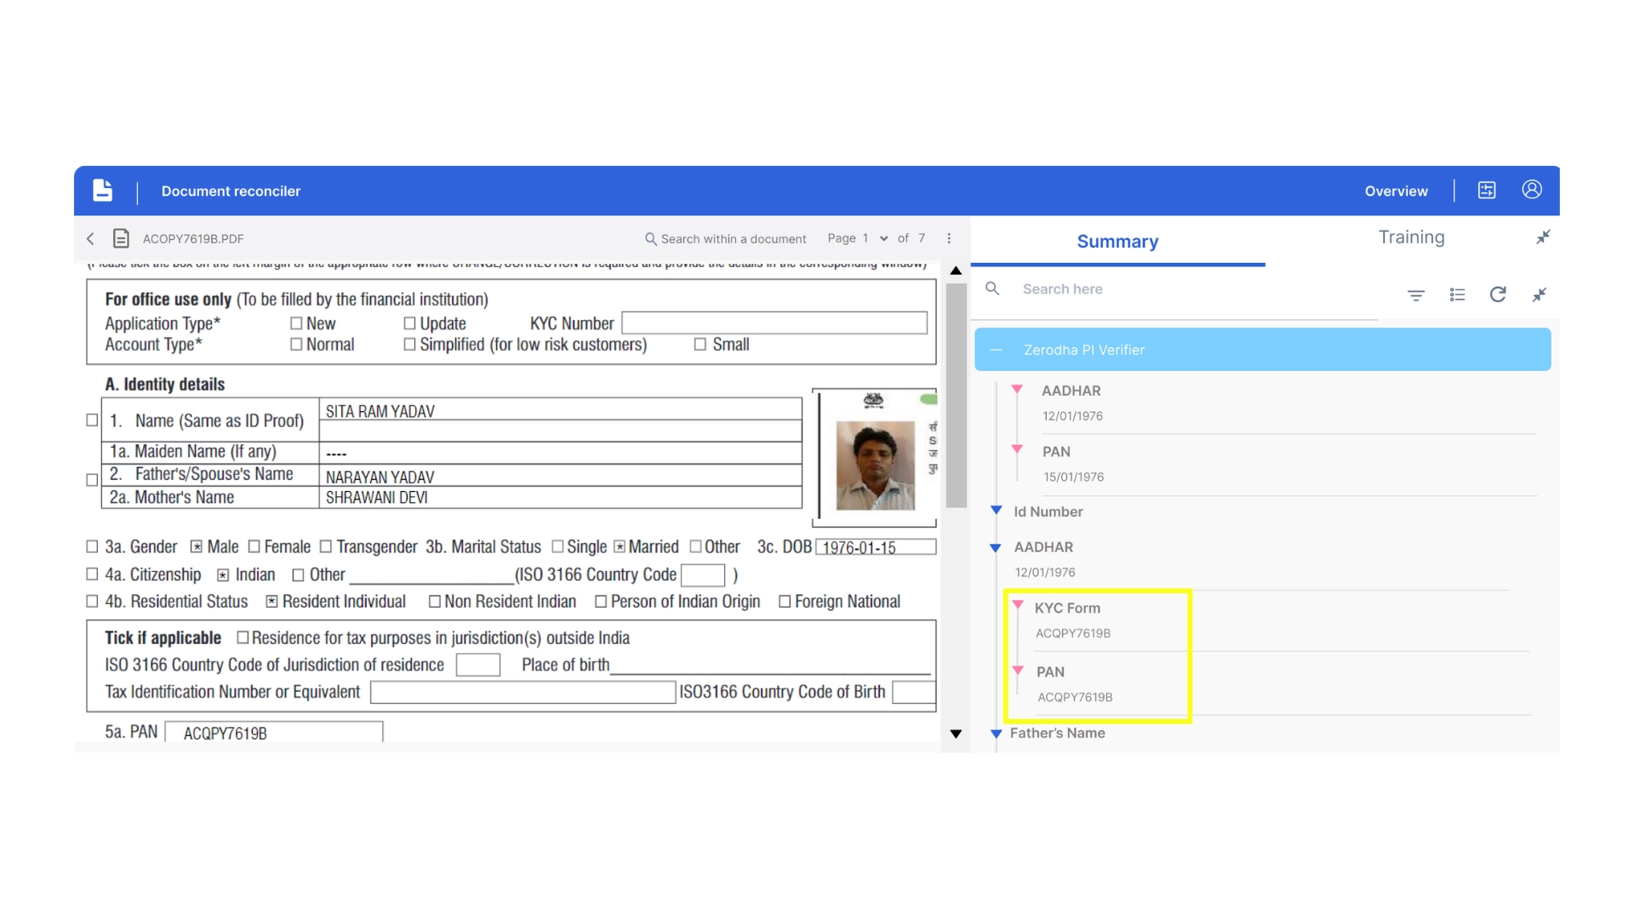The width and height of the screenshot is (1634, 919).
Task: Click the Tax Identification Number field
Action: (x=523, y=693)
